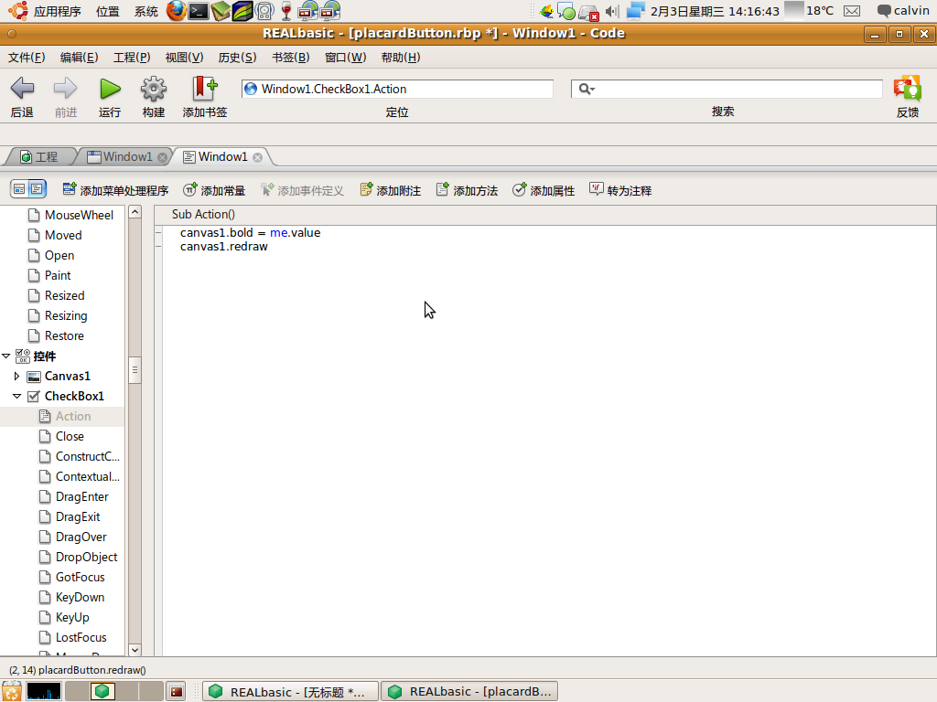Open the 视图(V) menu
Image resolution: width=937 pixels, height=702 pixels.
tap(184, 58)
